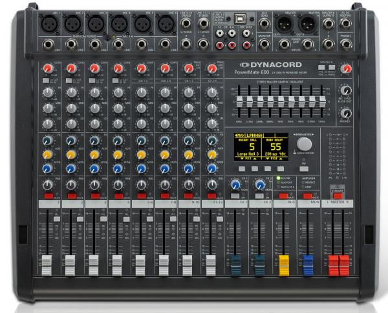Click channel 1 LO equalizer knob
The width and height of the screenshot is (388, 313).
coord(48,123)
